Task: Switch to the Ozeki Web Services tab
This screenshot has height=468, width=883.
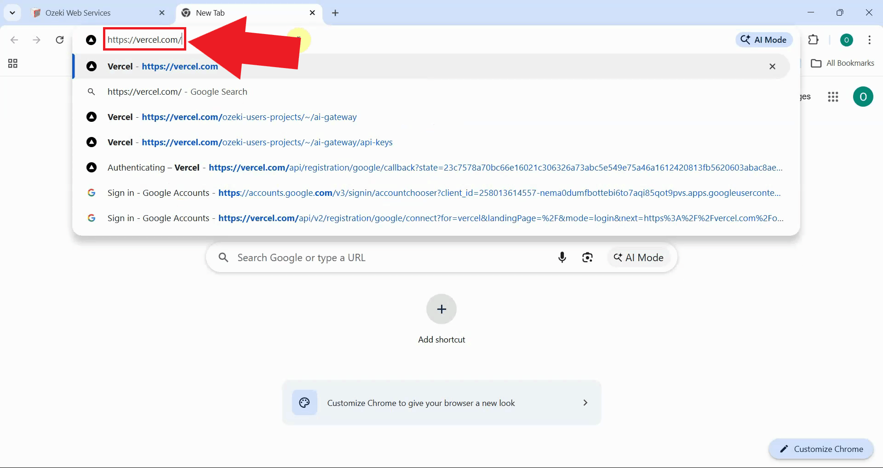Action: [78, 13]
